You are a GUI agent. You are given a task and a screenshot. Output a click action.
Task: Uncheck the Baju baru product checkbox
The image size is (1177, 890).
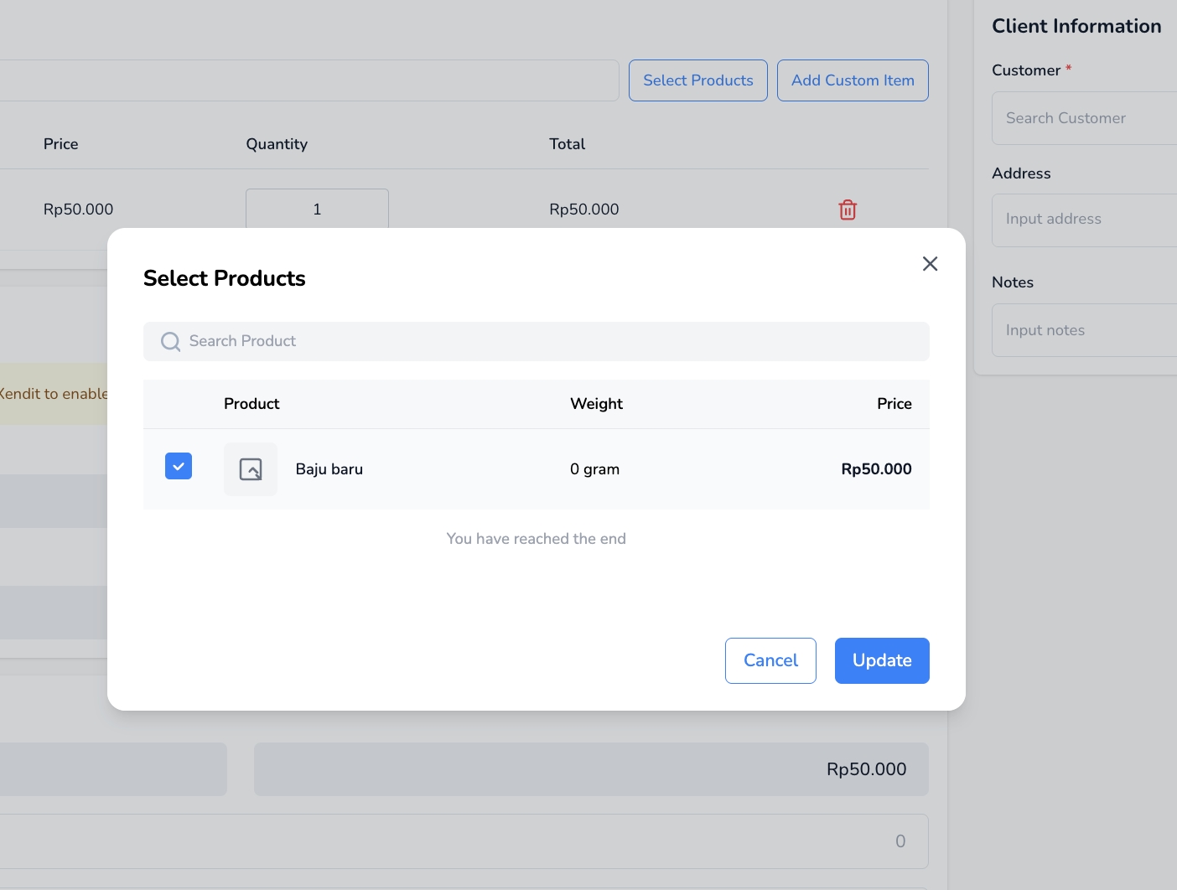coord(179,466)
